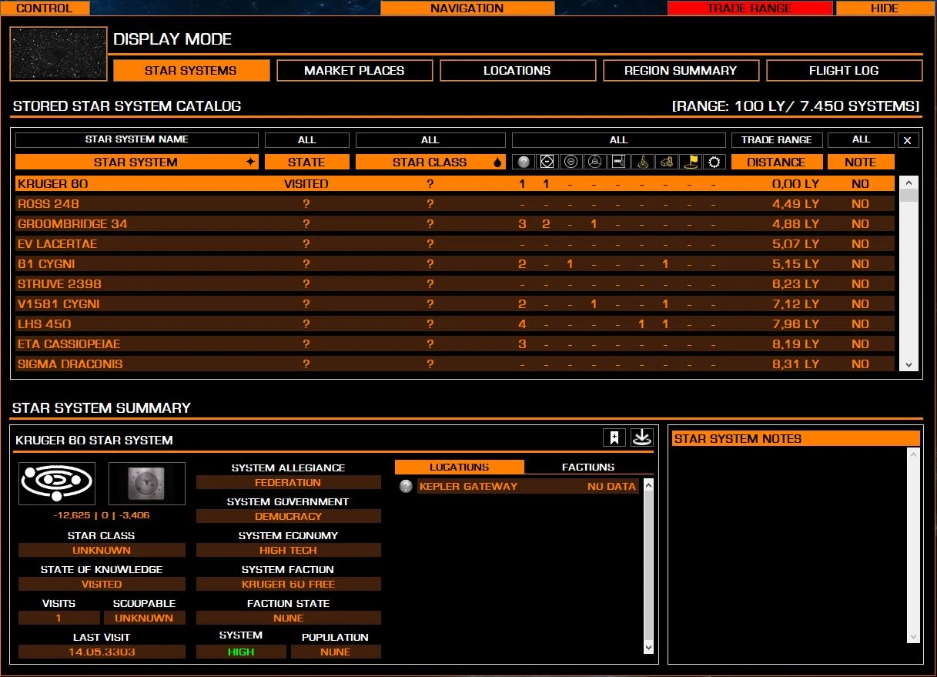Open the Trade Range distance filter dropdown
Image resolution: width=937 pixels, height=677 pixels.
click(x=776, y=140)
